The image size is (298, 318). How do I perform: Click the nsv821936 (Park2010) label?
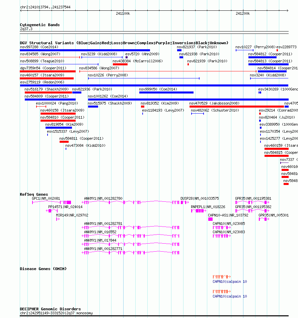(92, 89)
